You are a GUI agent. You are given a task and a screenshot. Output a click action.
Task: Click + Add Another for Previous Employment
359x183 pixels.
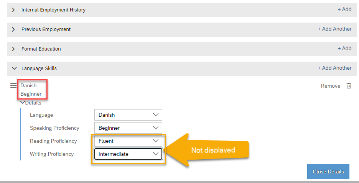[334, 29]
